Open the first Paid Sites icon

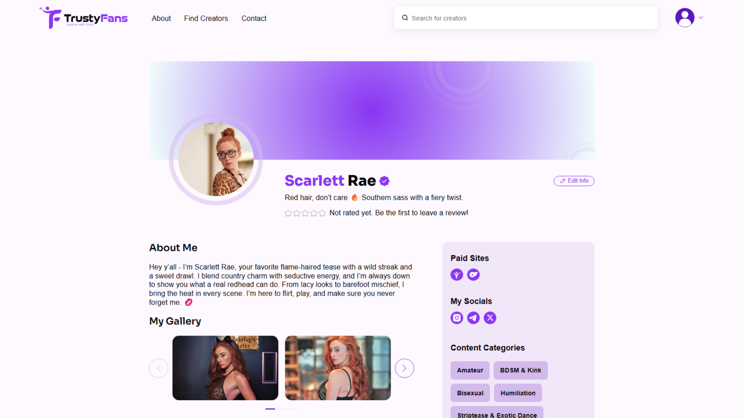pos(456,275)
